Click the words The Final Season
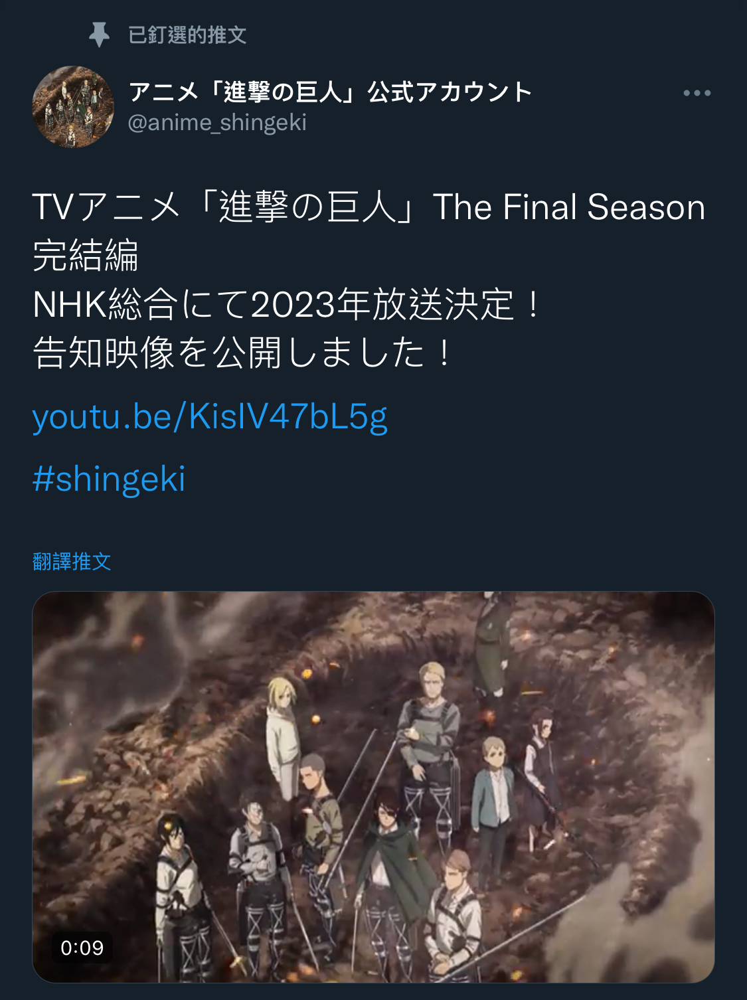 569,207
